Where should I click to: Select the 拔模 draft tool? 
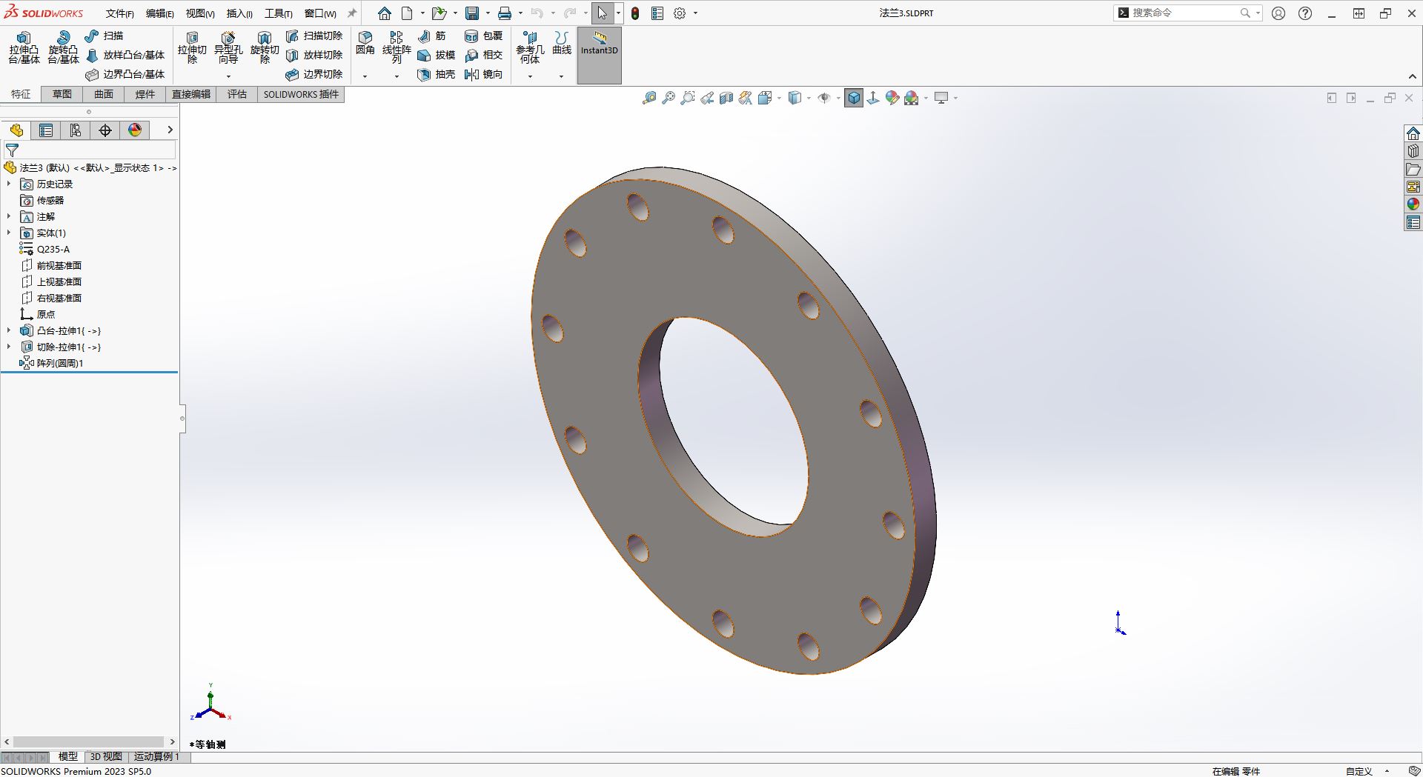pos(437,55)
